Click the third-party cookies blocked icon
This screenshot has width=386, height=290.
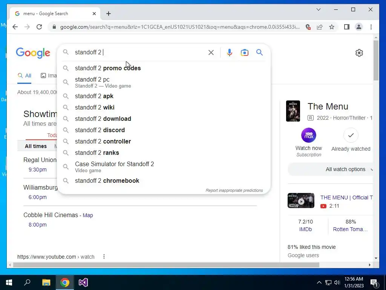point(308,27)
